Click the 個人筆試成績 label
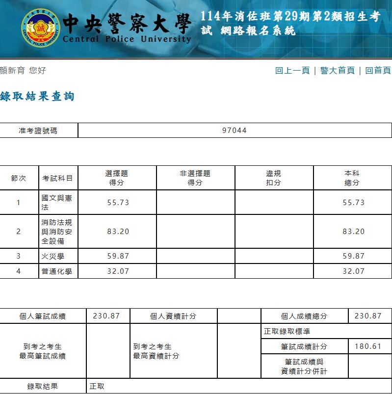This screenshot has width=392, height=394. (x=43, y=316)
